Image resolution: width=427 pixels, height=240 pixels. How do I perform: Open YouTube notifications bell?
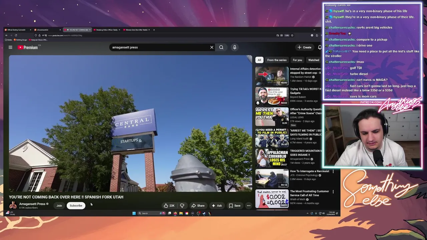pos(320,47)
